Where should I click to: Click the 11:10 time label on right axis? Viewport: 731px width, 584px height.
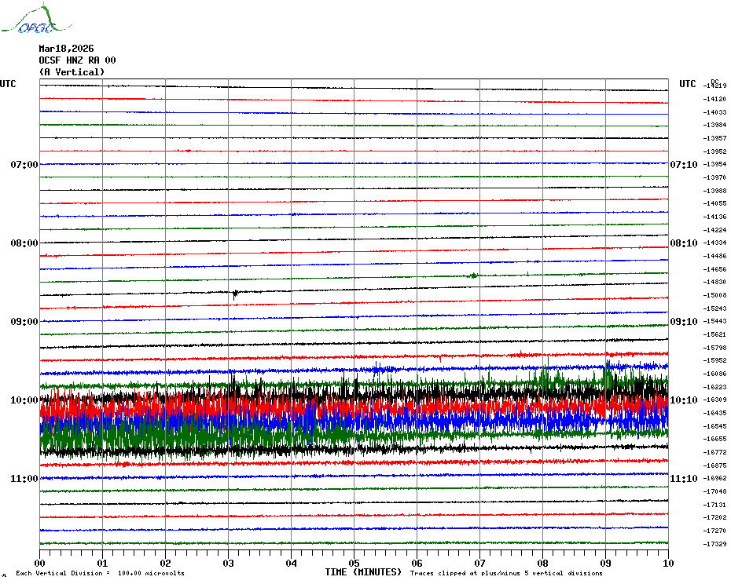click(x=682, y=479)
